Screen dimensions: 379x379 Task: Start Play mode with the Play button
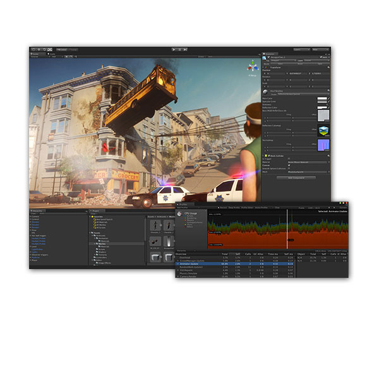coord(174,49)
